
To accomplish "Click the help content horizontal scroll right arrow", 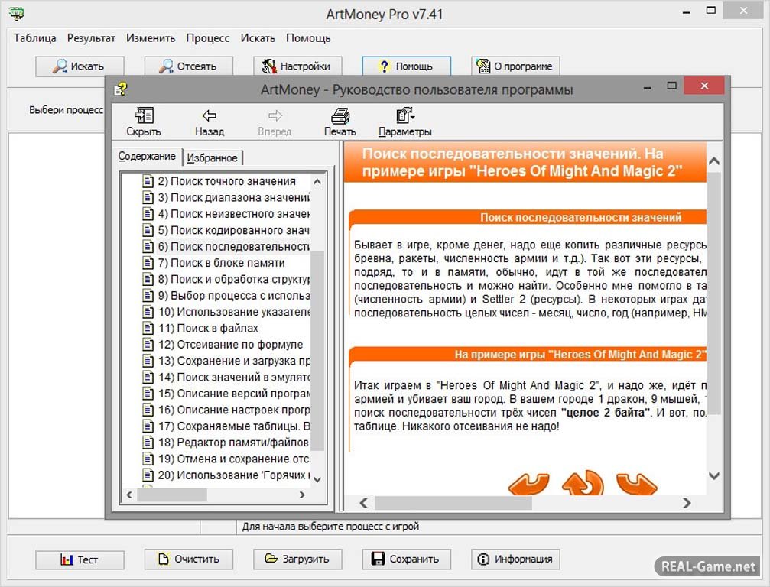I will [x=687, y=503].
